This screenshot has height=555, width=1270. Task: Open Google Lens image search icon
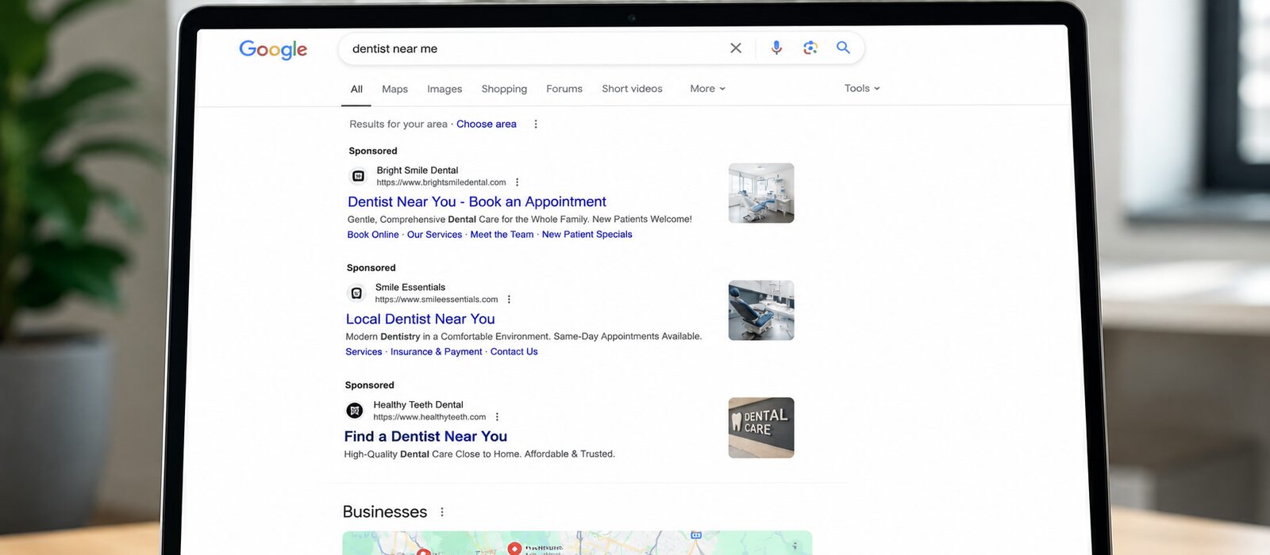[x=810, y=48]
